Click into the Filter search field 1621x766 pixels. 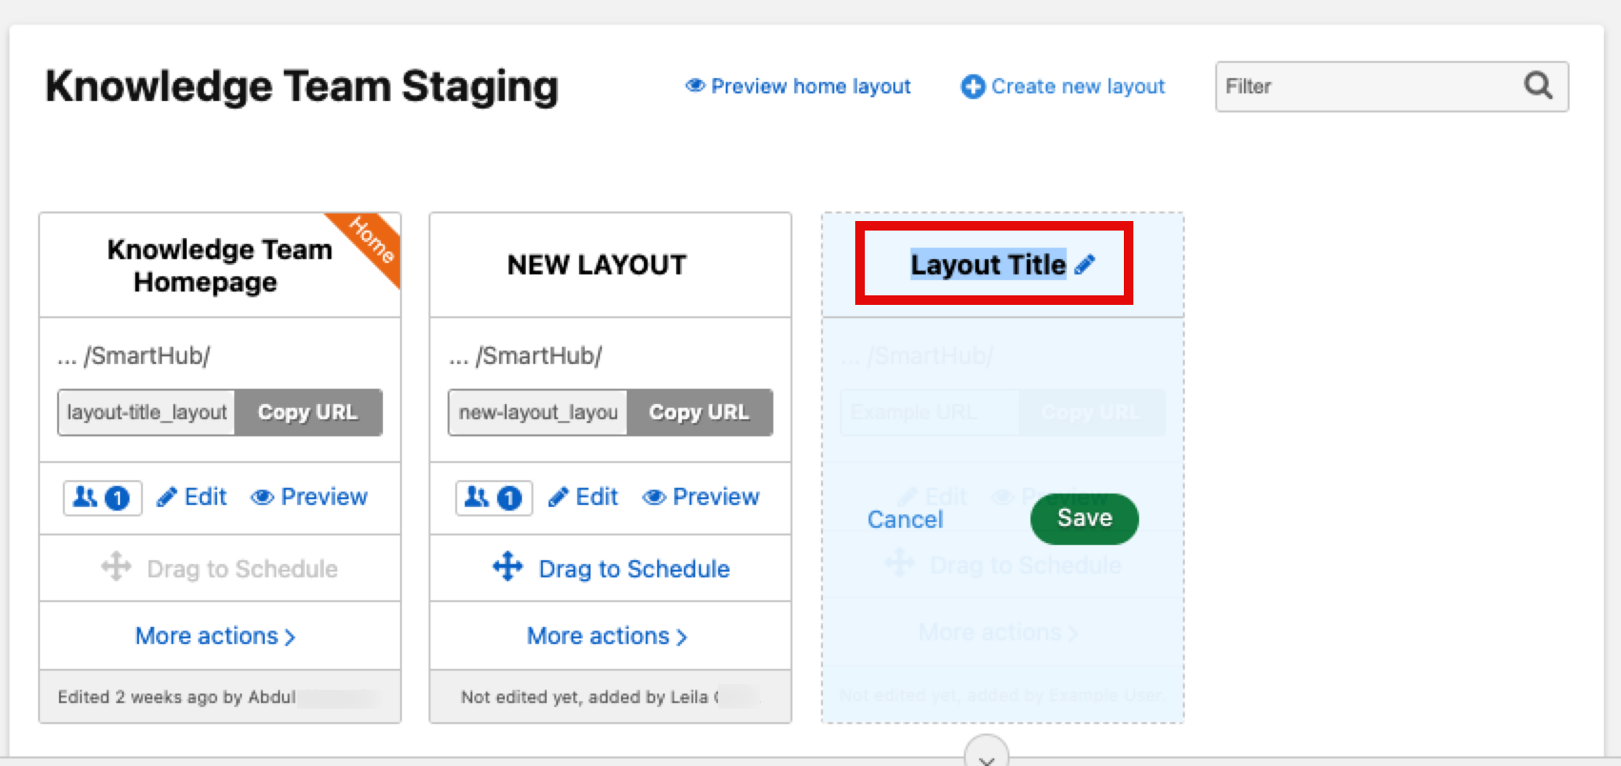click(1362, 87)
